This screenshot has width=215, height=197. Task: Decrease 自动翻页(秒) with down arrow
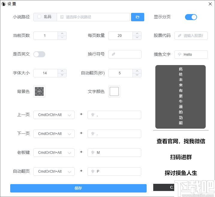point(137,75)
